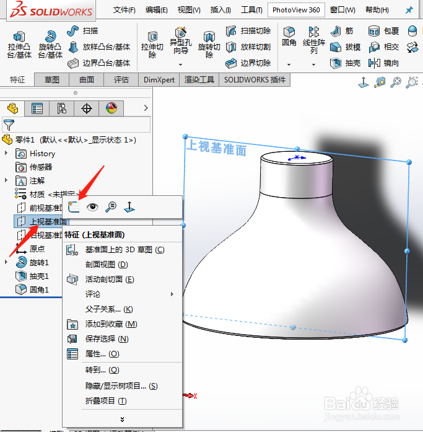Select the Fillet (圆角) tool
423x432 pixels.
tap(289, 37)
